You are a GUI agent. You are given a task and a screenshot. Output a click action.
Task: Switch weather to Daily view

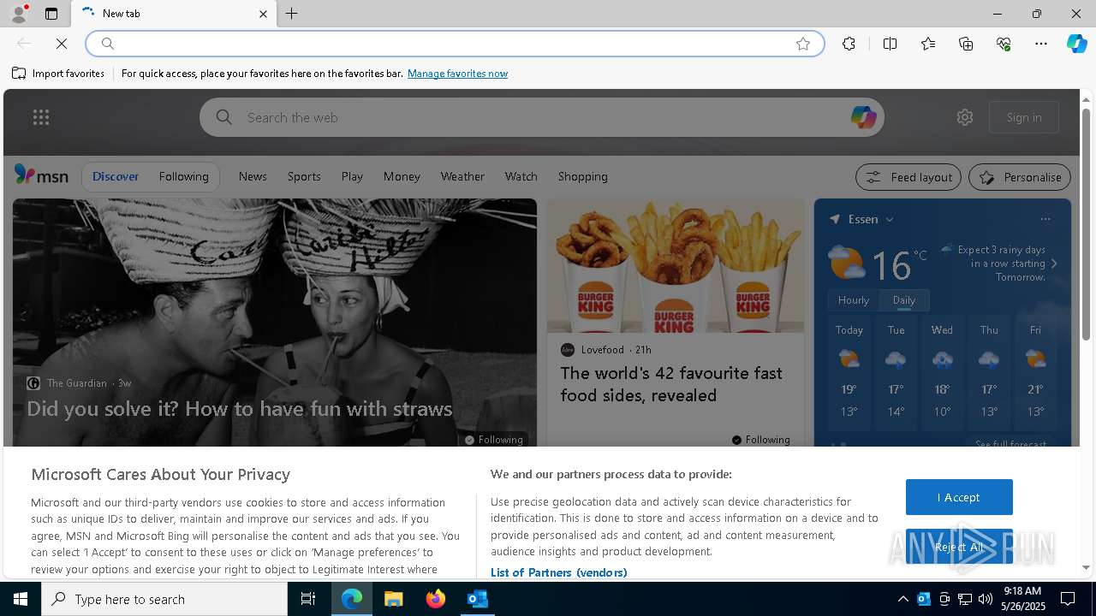pos(904,300)
